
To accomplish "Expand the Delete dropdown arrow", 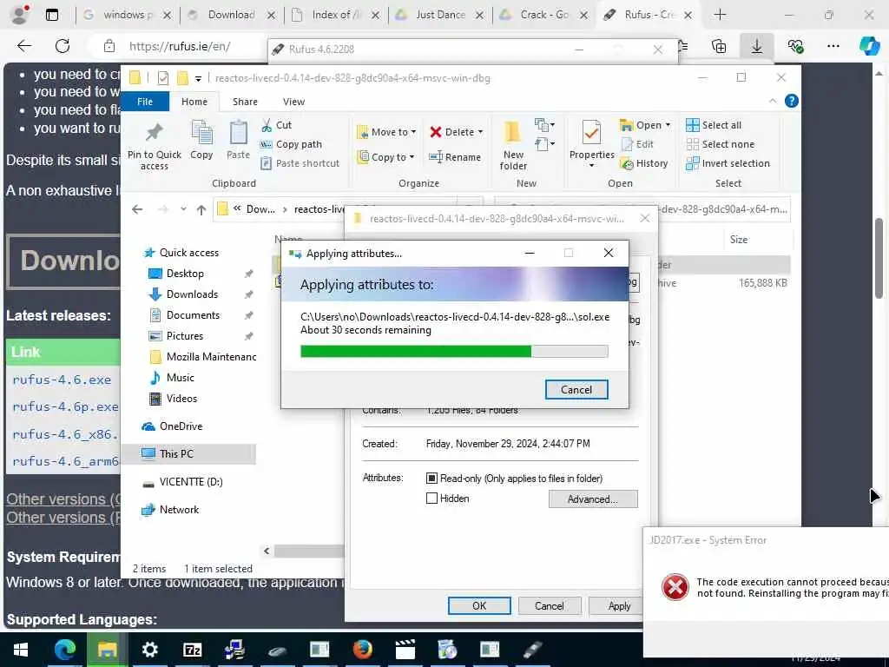I will pyautogui.click(x=480, y=132).
